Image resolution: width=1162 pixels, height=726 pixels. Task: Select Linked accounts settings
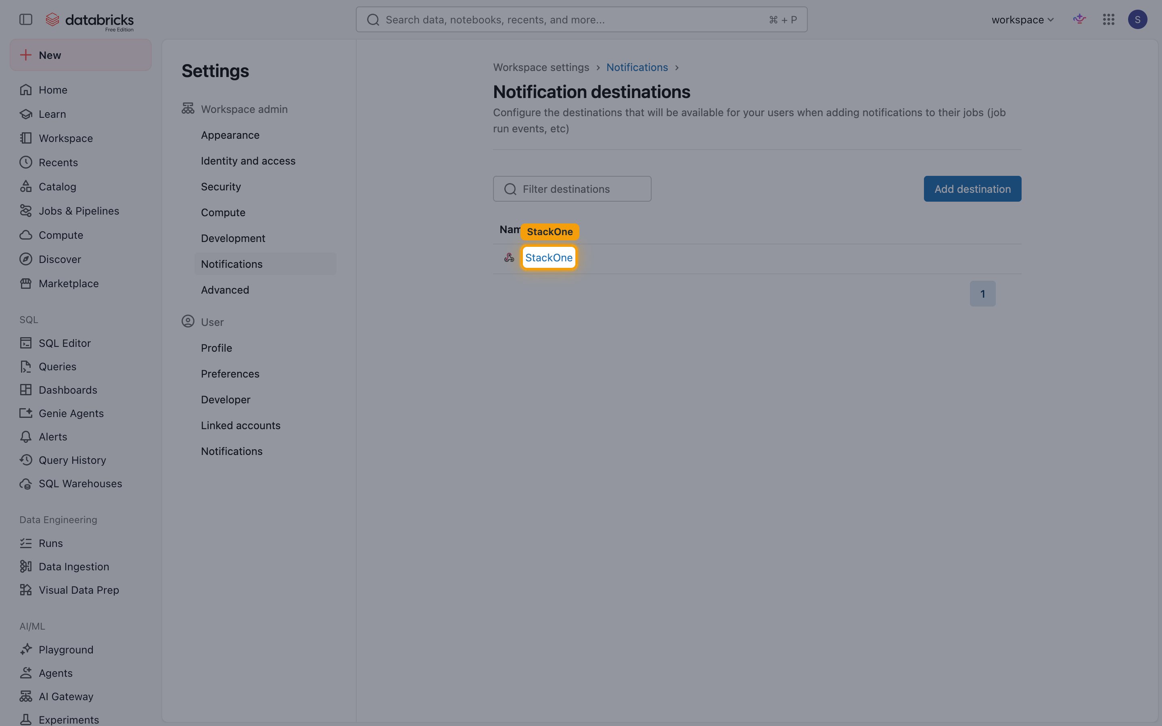(x=240, y=426)
